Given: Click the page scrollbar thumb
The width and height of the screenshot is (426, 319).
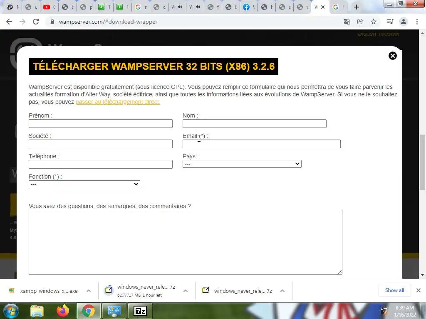Looking at the screenshot, I should 422,162.
